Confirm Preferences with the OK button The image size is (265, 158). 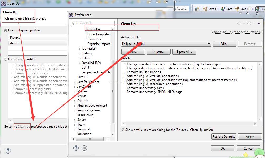(223, 148)
